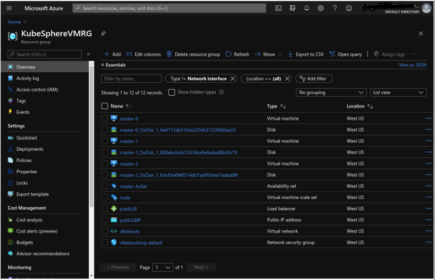Click Delete resource group
The height and width of the screenshot is (280, 435).
[x=193, y=54]
